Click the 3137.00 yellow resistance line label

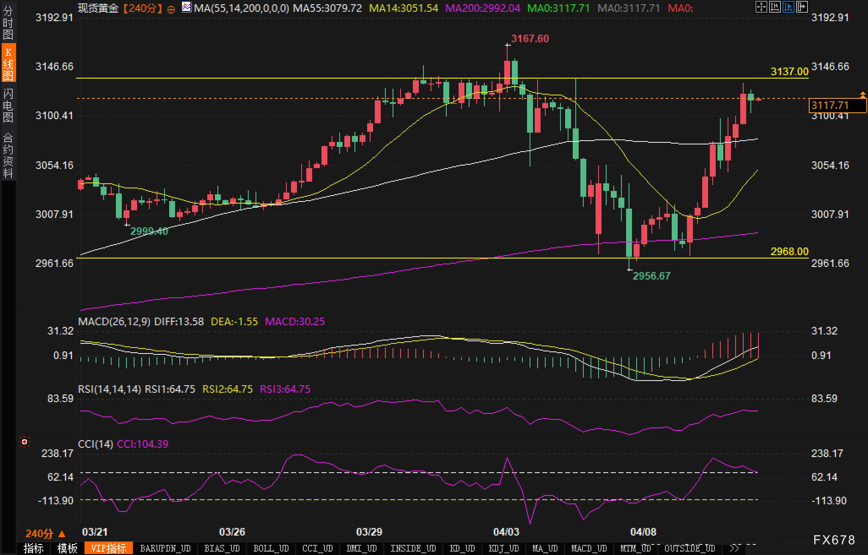pyautogui.click(x=789, y=71)
